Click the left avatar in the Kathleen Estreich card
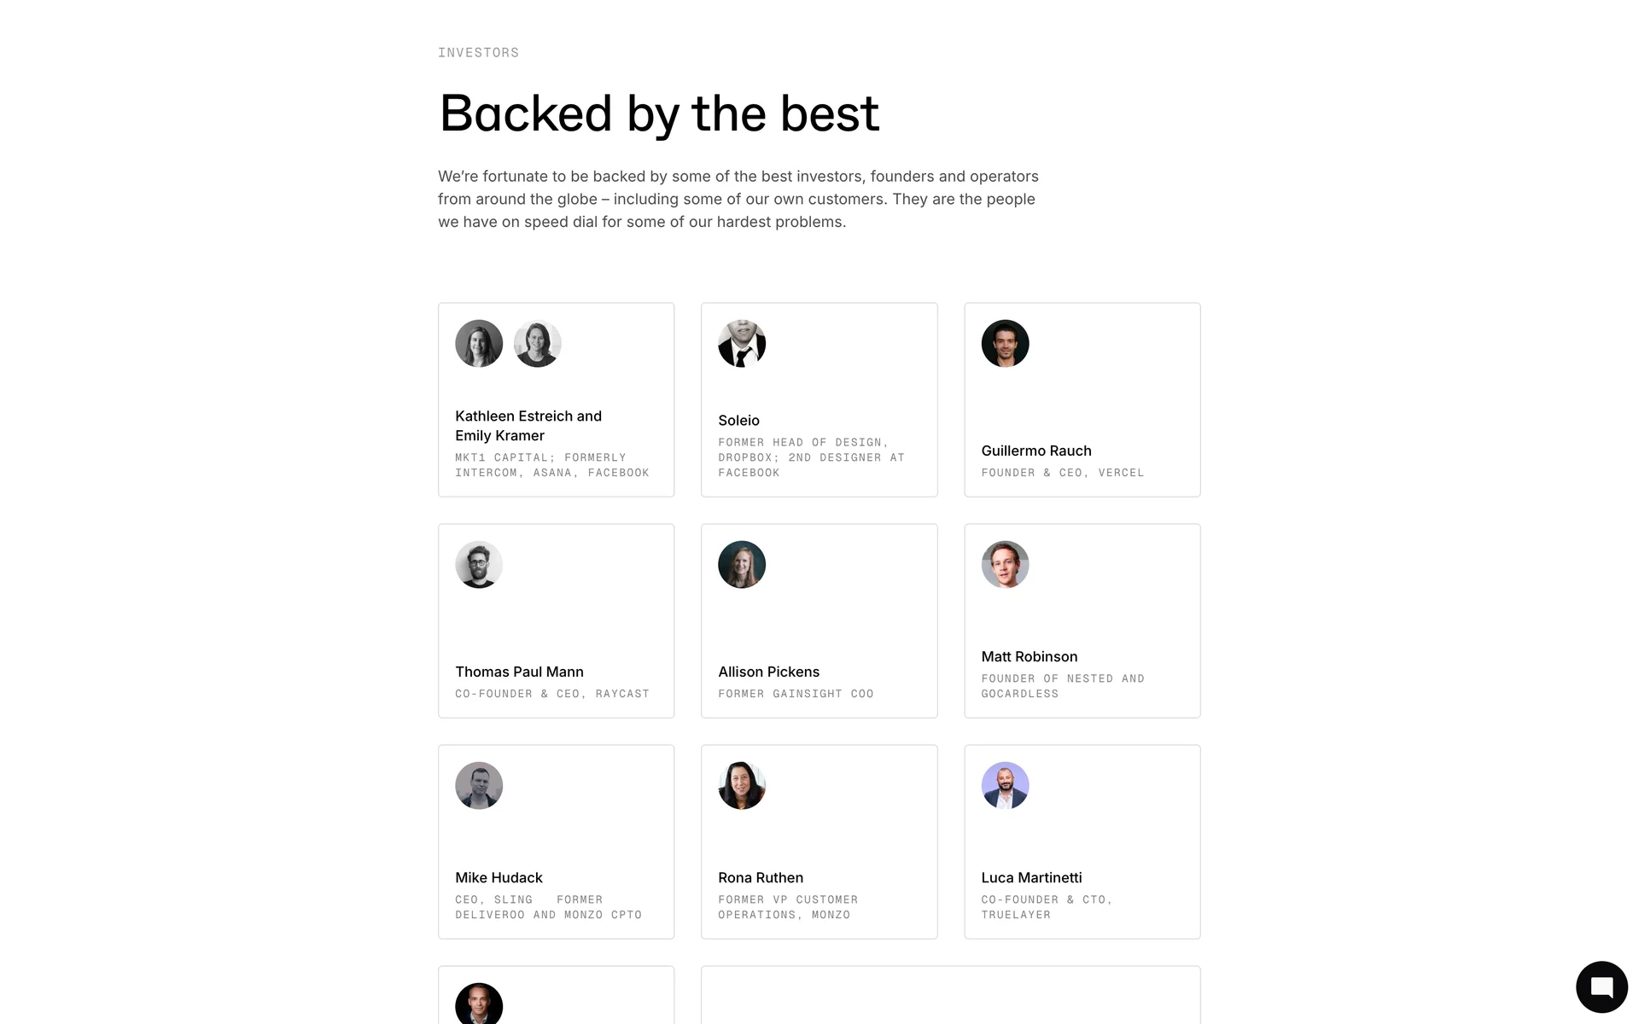Screen dimensions: 1639x1024 tap(479, 344)
